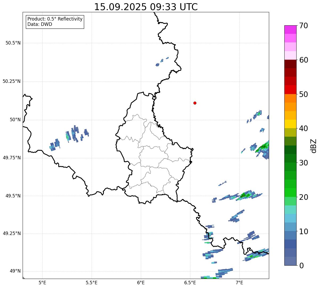This screenshot has height=288, width=320.
Task: Click the magenta top colorbar swatch
Action: coord(290,30)
